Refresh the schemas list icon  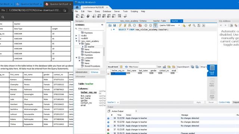pyautogui.click(x=102, y=25)
